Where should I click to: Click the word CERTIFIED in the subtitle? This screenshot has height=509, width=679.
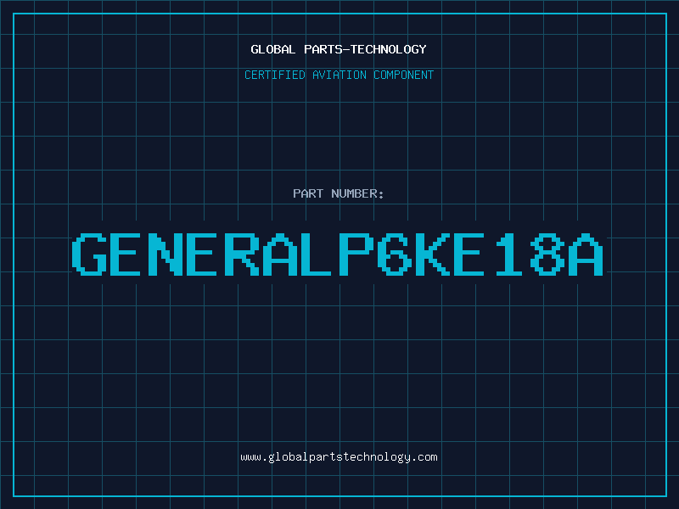click(275, 75)
